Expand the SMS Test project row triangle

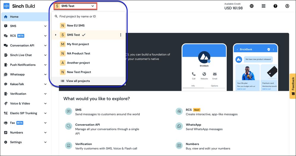point(56,35)
